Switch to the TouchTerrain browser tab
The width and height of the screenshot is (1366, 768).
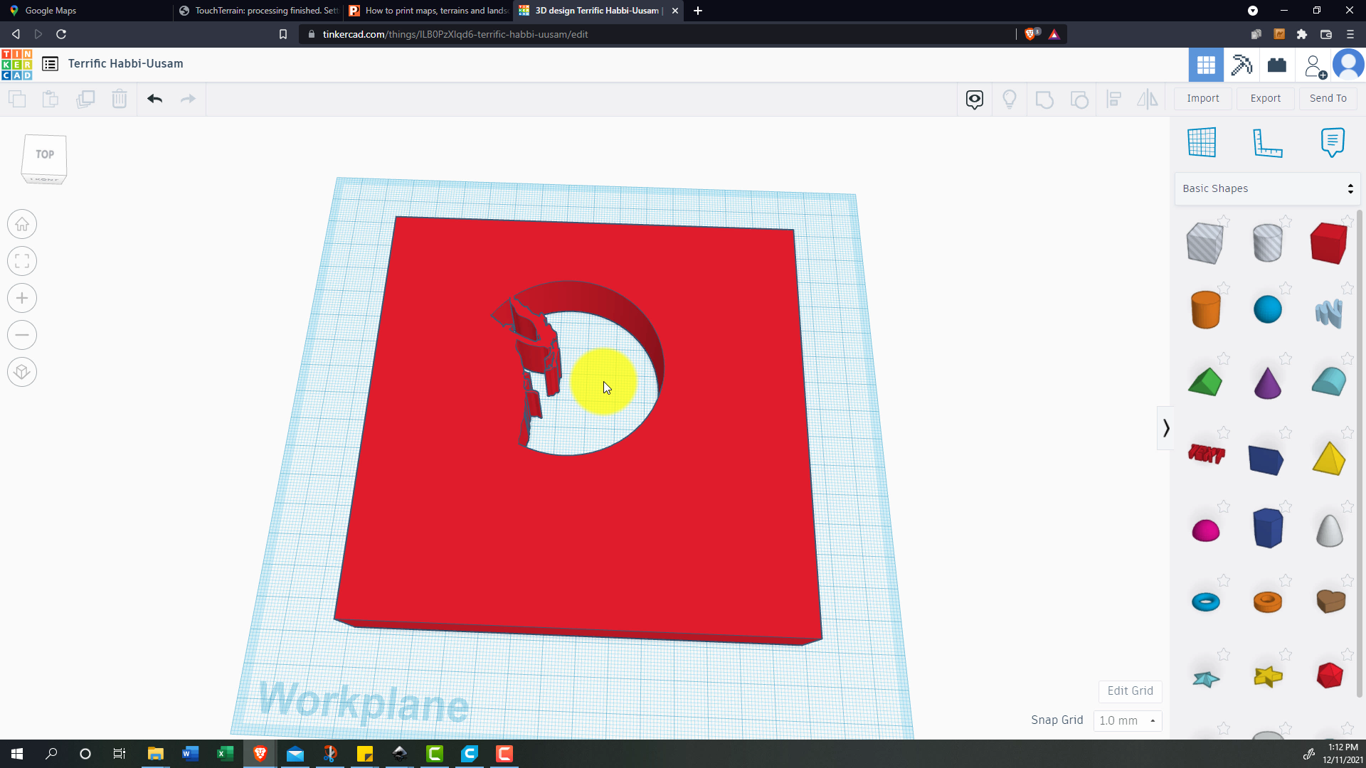tap(259, 11)
